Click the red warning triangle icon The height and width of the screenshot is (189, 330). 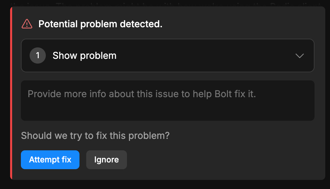click(x=27, y=24)
